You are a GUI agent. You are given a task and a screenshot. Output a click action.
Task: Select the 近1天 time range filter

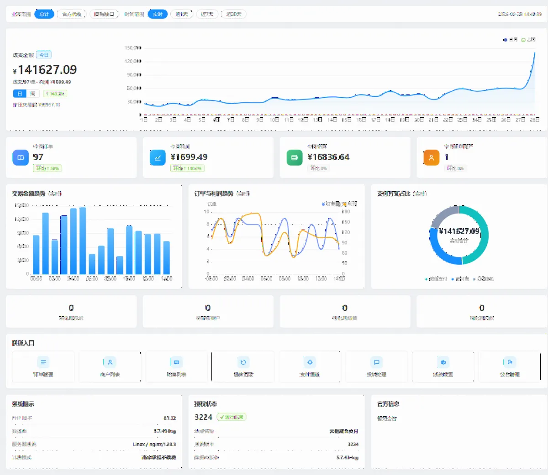(182, 14)
